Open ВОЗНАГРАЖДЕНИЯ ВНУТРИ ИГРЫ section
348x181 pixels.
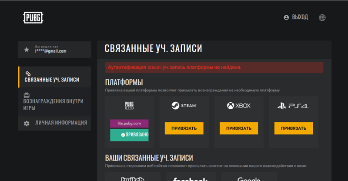point(54,102)
